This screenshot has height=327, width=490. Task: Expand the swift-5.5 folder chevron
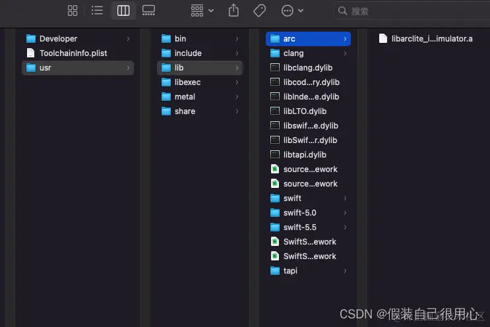click(345, 227)
